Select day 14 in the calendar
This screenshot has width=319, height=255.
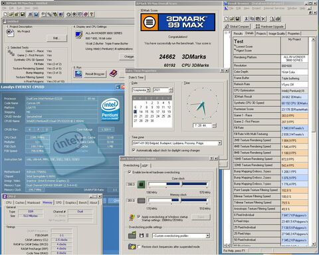click(141, 112)
